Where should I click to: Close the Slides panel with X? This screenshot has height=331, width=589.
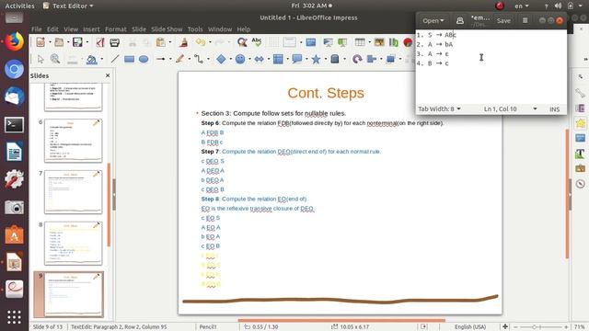point(108,75)
